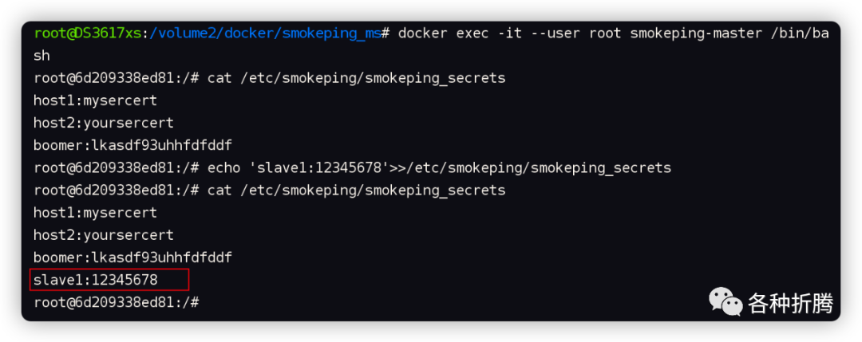Click the final empty root@6d209338ed81 prompt

(116, 302)
